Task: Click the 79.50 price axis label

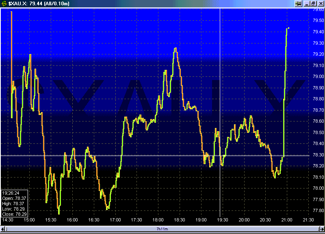Action: (318, 21)
